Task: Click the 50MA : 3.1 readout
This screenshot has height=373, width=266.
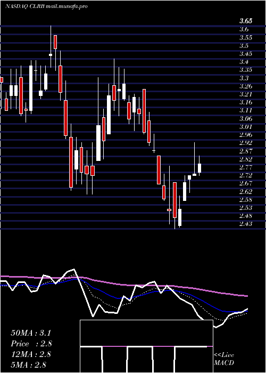Action: pyautogui.click(x=31, y=333)
